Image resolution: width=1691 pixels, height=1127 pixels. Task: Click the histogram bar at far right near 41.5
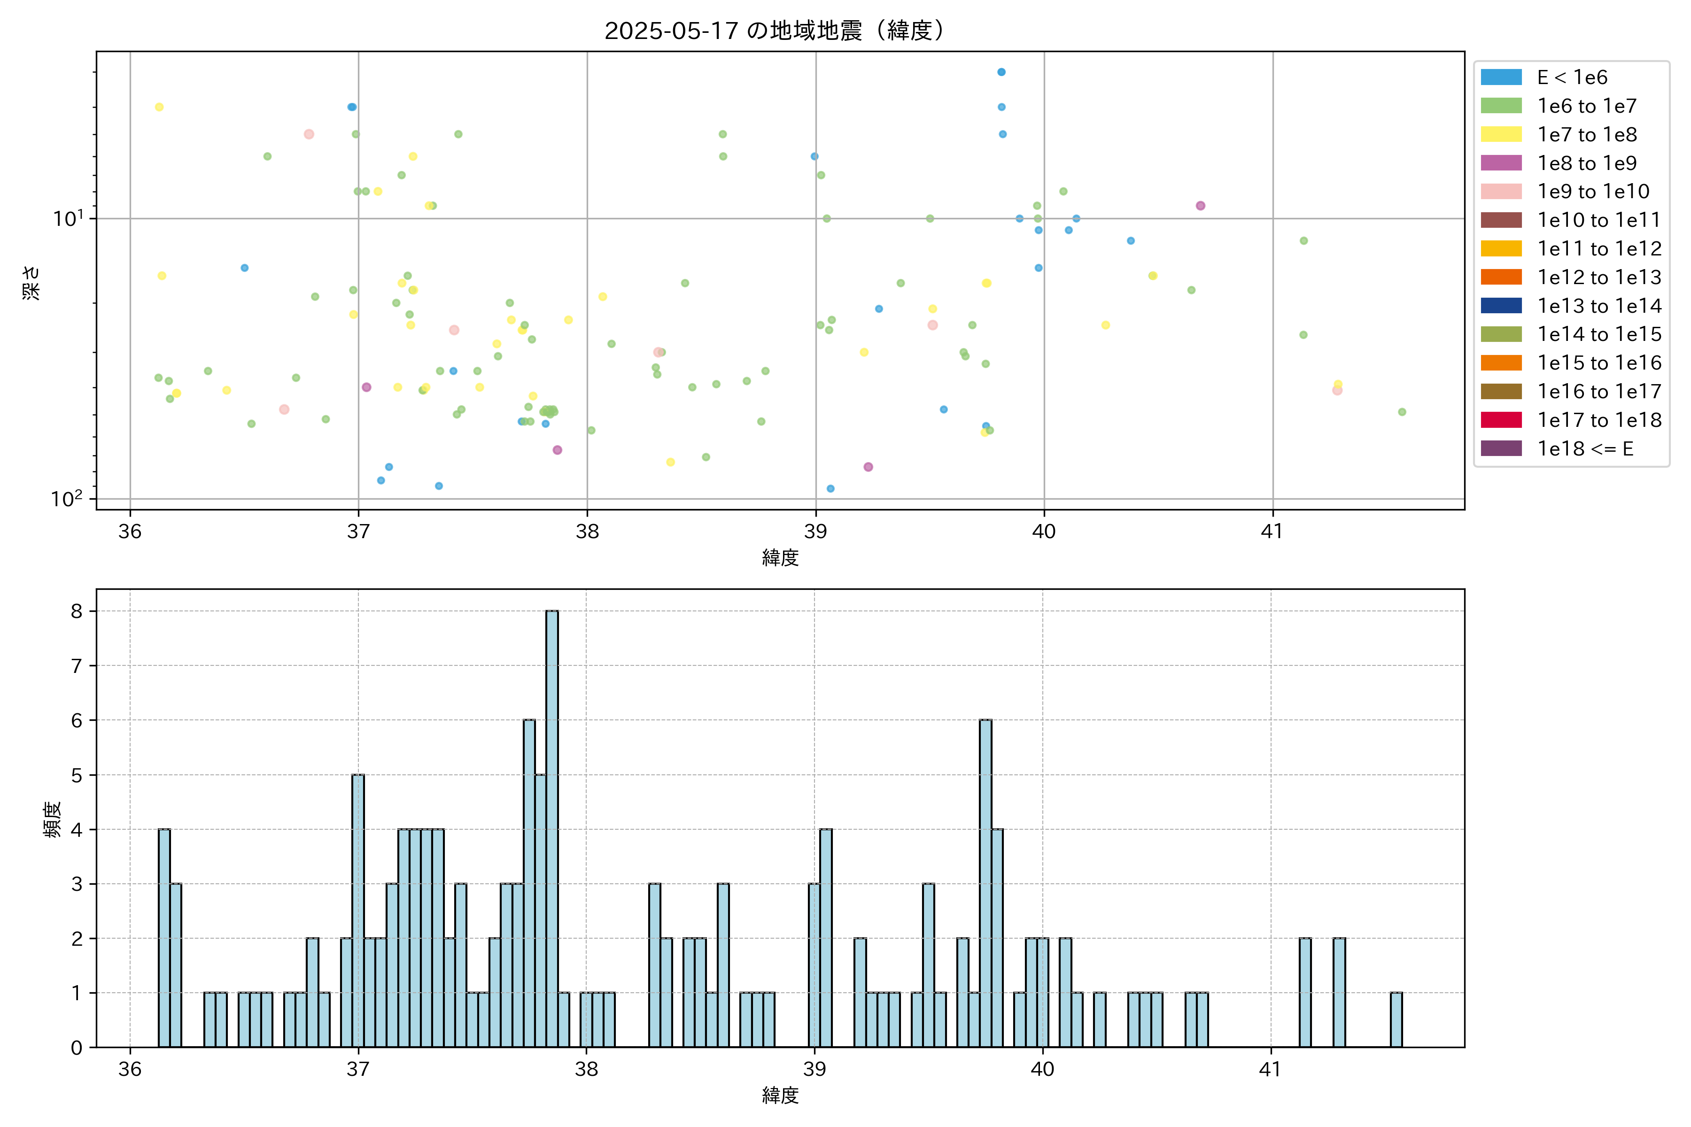[x=1396, y=1019]
